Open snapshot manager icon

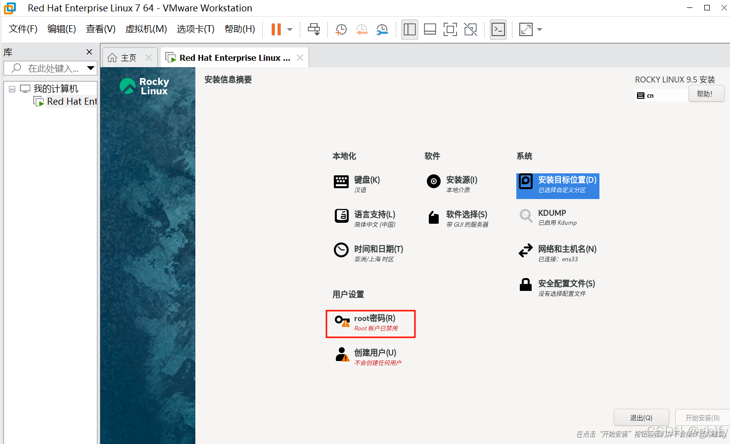pyautogui.click(x=382, y=30)
